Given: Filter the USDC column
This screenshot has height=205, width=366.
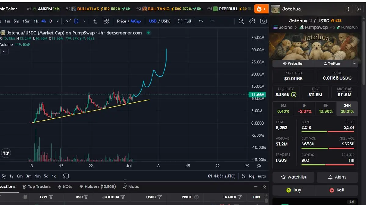Looking at the screenshot, I should click(x=160, y=197).
